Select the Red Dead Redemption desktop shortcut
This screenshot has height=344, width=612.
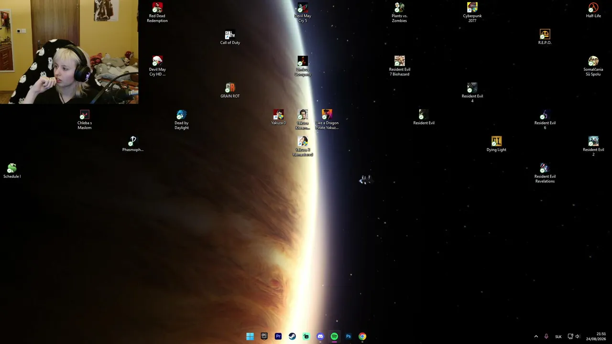coord(157,13)
